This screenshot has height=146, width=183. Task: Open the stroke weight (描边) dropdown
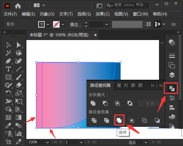[107, 24]
